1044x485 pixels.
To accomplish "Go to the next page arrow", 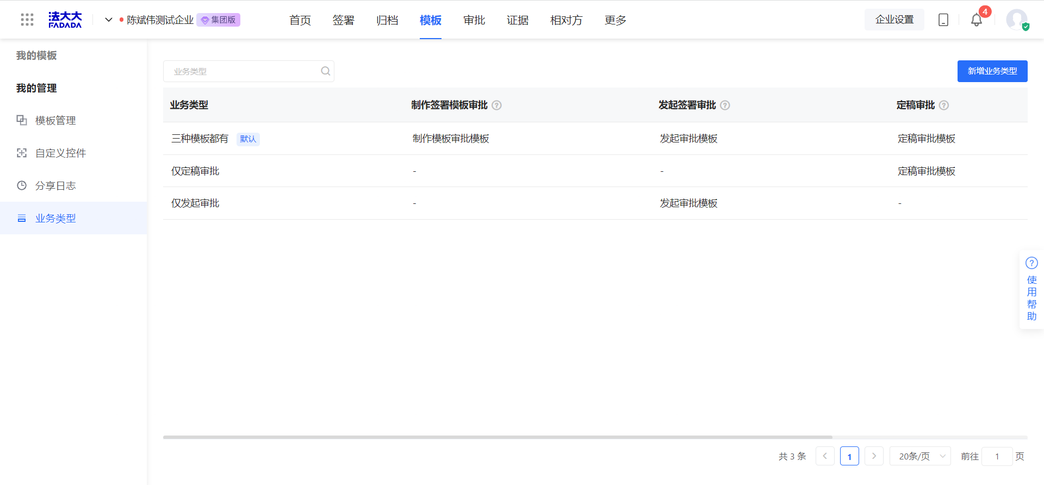I will tap(874, 456).
